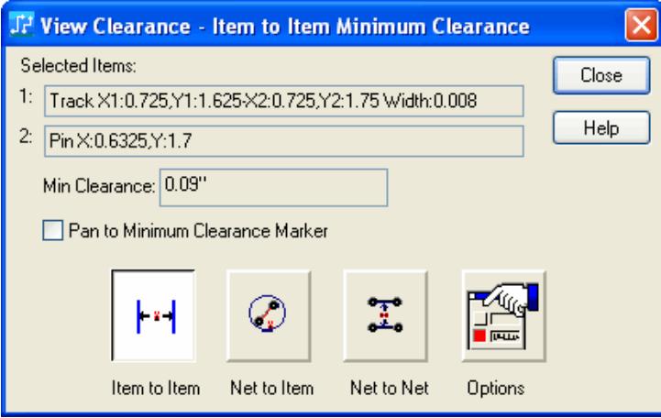Open Help for View Clearance
Image resolution: width=661 pixels, height=418 pixels.
[x=589, y=127]
